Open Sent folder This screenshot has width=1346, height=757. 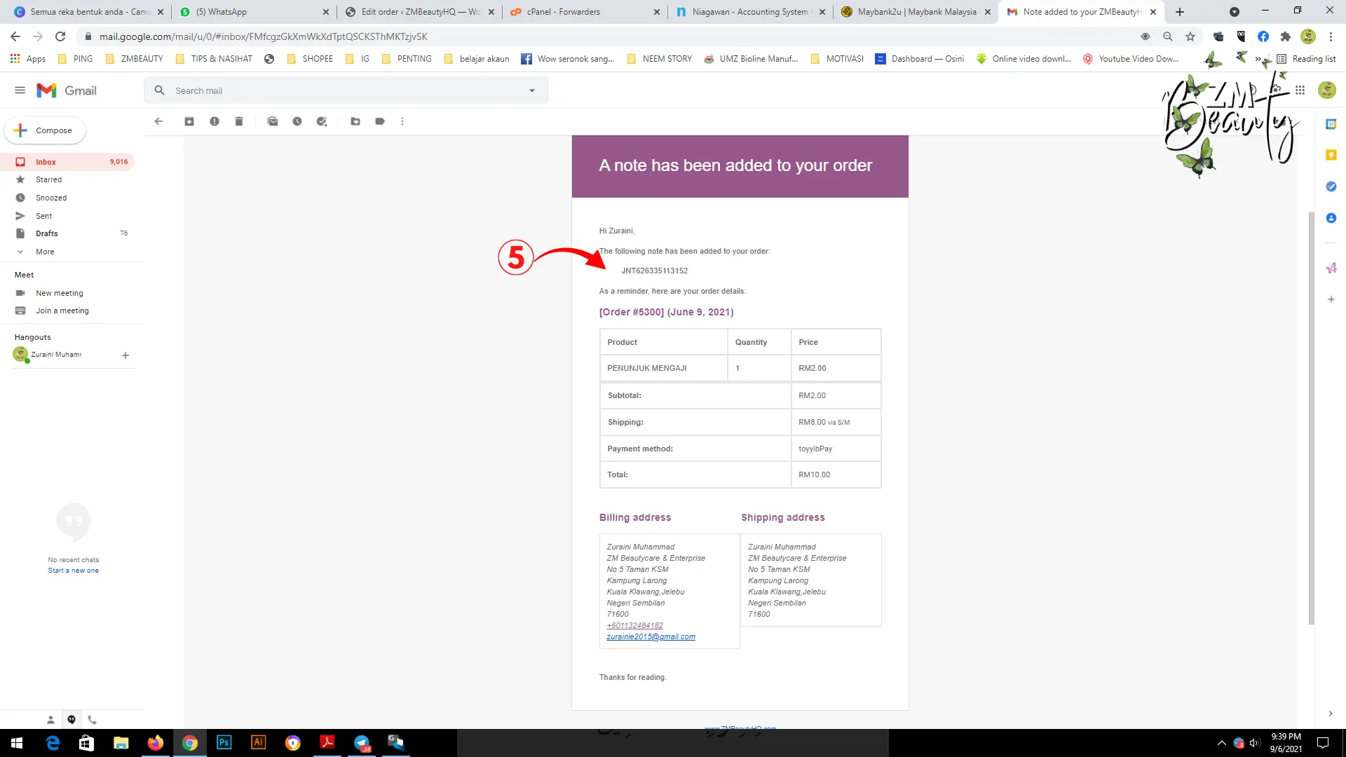[x=67, y=216]
